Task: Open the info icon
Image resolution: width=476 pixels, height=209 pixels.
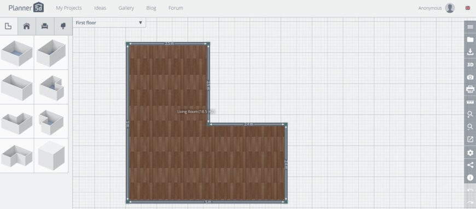Action: [x=470, y=178]
